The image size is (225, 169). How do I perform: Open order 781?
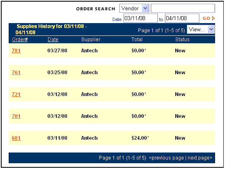click(x=16, y=51)
